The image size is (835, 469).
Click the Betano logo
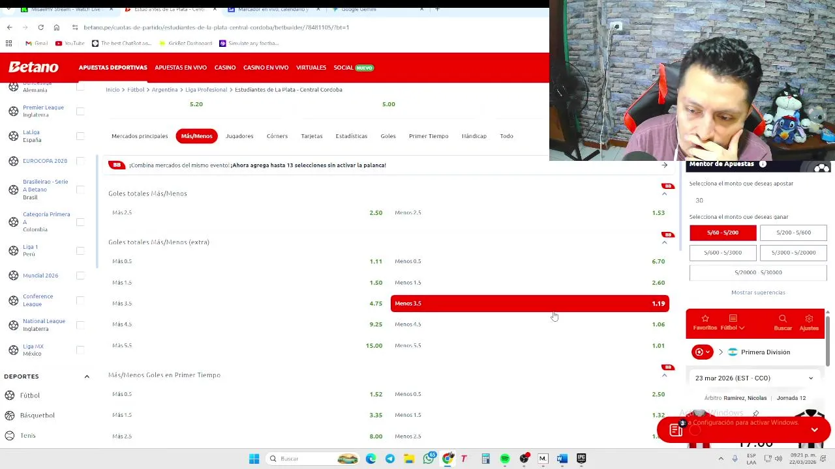tap(33, 67)
